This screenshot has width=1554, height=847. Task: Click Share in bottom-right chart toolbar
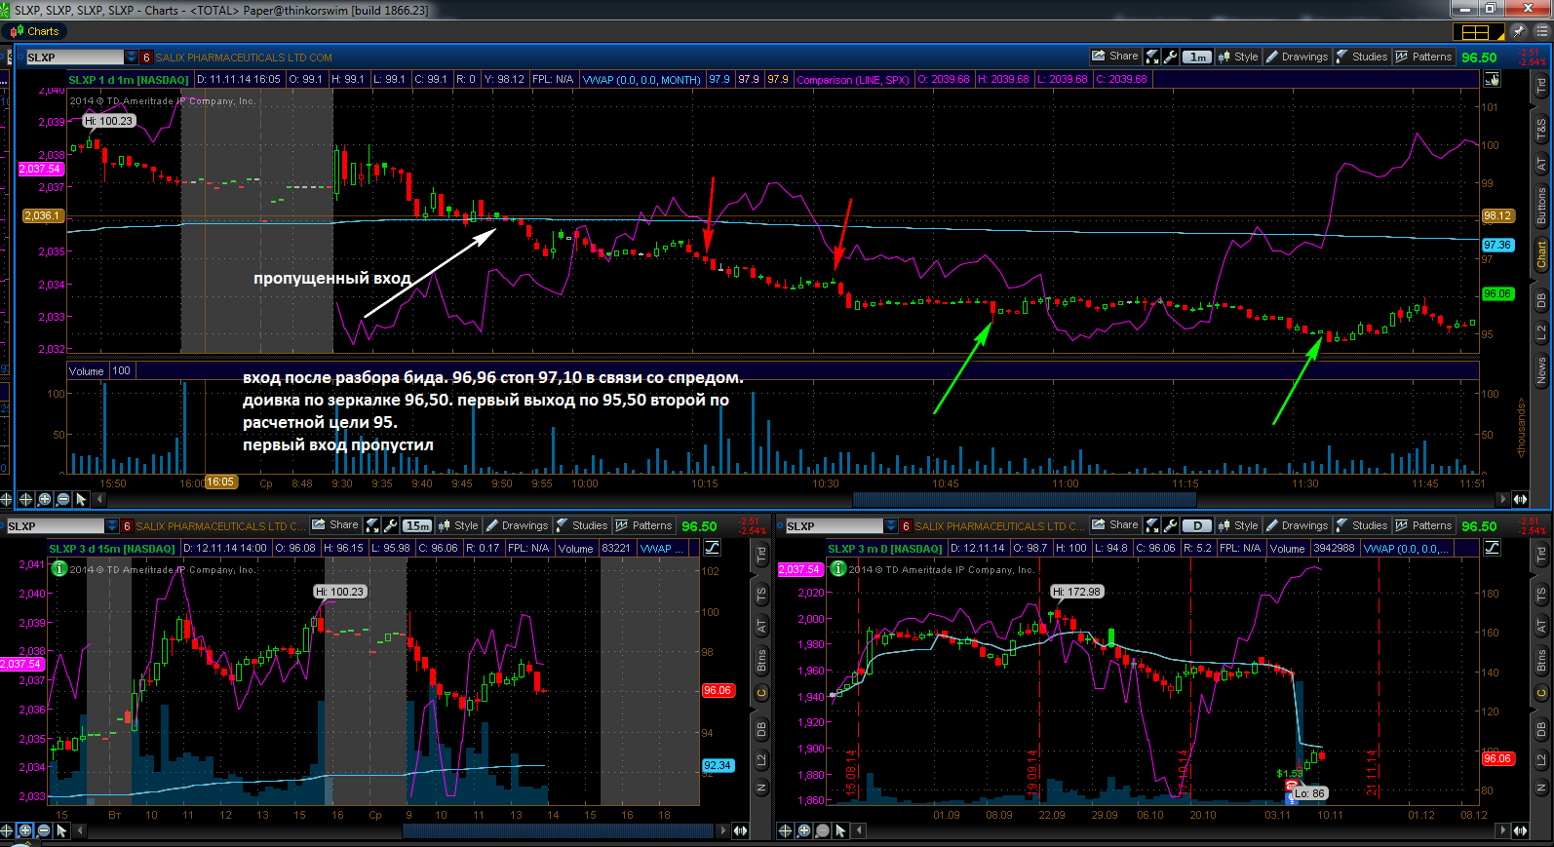pyautogui.click(x=1114, y=525)
